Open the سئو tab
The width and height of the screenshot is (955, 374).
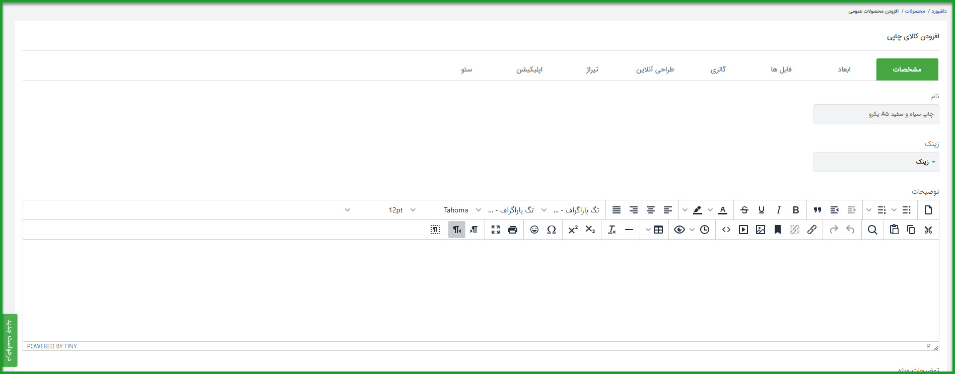click(x=466, y=69)
